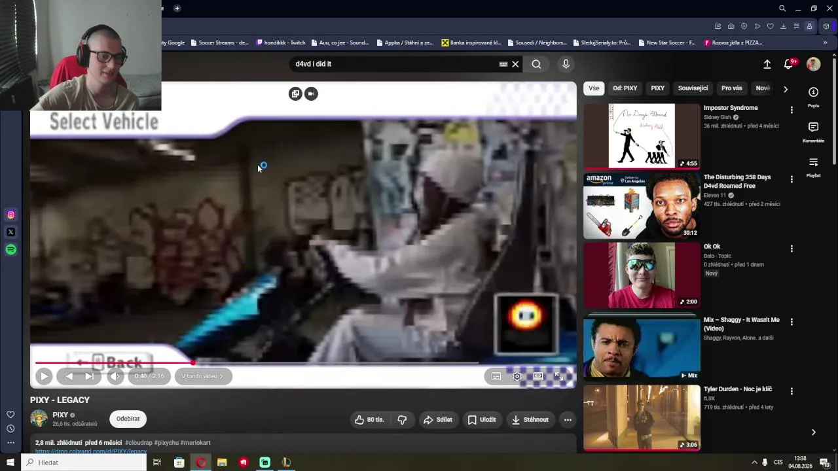This screenshot has height=471, width=838.
Task: Dislike the video
Action: pos(403,420)
